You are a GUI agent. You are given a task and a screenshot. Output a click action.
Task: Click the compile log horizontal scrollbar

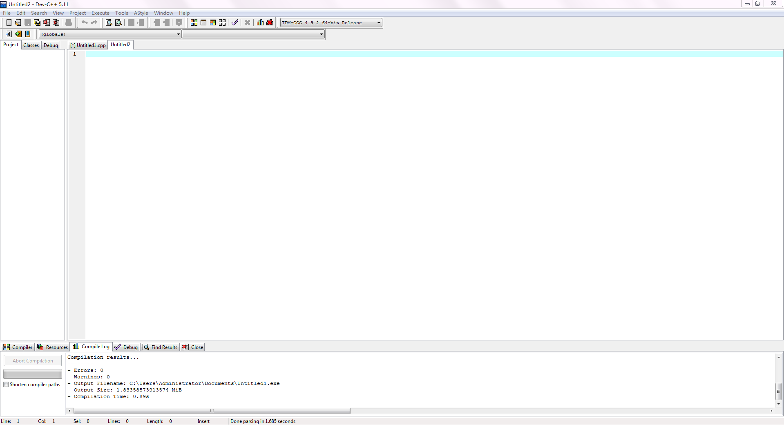coord(212,411)
